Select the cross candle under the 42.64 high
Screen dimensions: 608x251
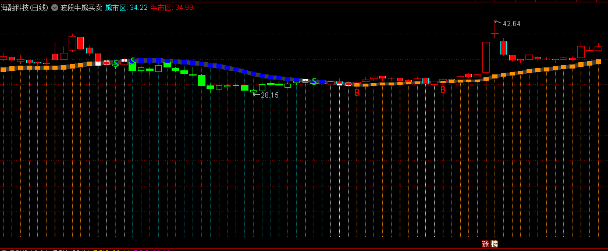495,34
